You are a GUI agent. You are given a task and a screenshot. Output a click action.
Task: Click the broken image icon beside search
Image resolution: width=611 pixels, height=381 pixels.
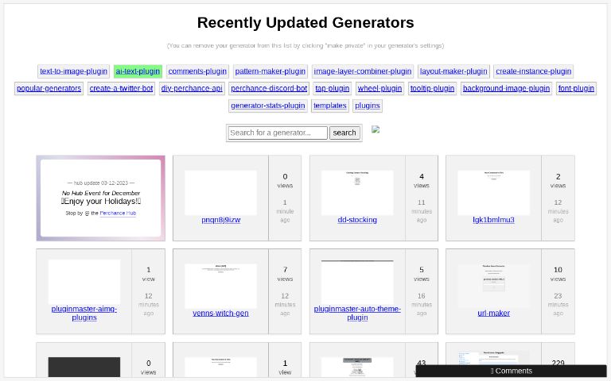(x=376, y=129)
